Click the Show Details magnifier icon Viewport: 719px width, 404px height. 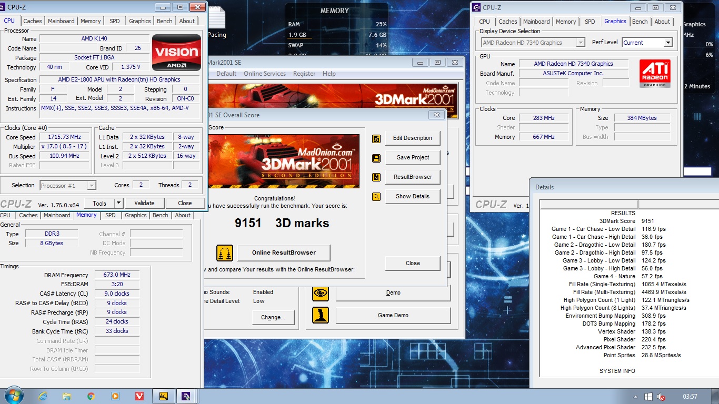point(376,197)
